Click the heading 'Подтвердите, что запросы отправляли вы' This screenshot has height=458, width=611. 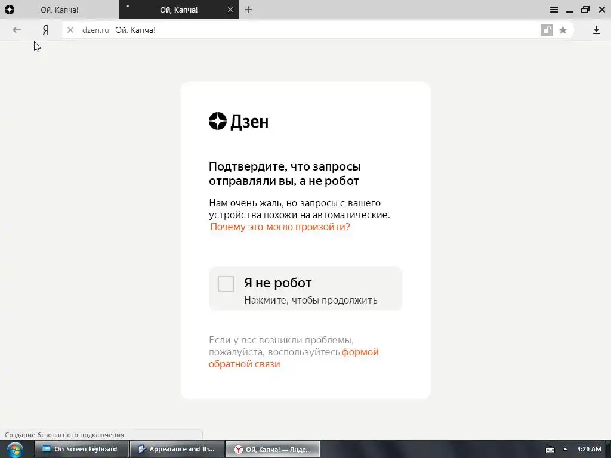pos(285,174)
